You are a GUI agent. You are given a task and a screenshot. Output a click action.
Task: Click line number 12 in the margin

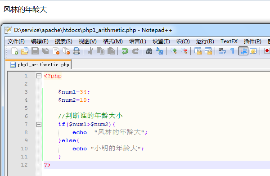(24, 165)
